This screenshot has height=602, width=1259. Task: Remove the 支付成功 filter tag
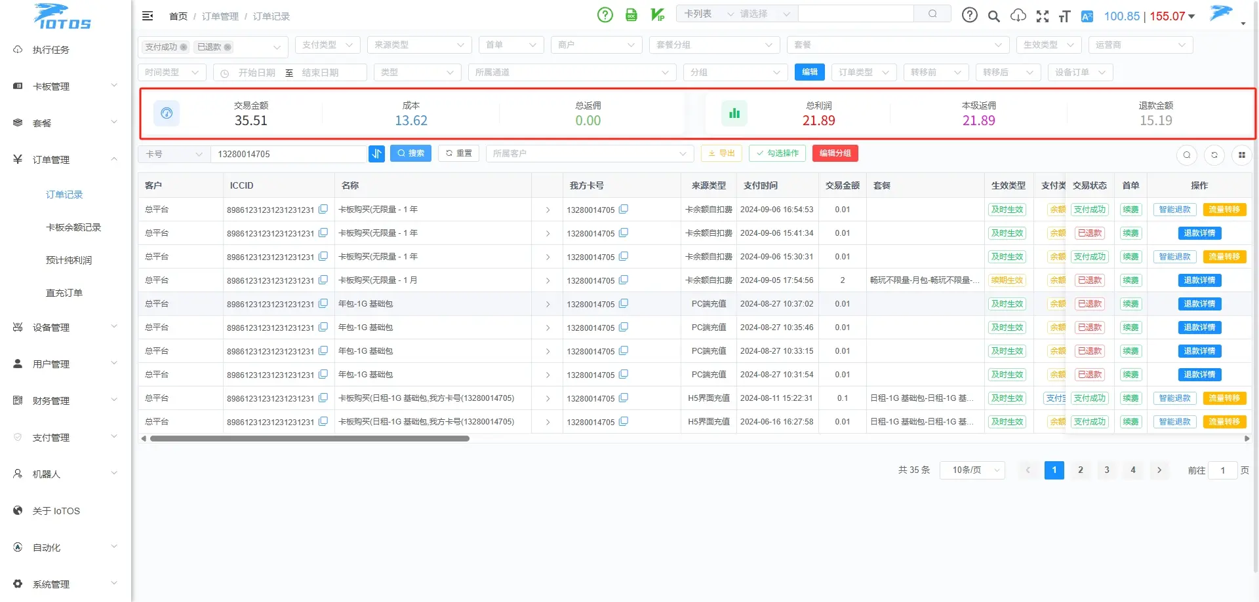click(184, 47)
